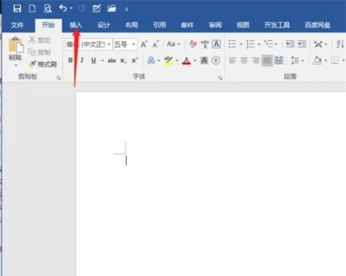The image size is (346, 276).
Task: Decrease font size with shrink font icon
Action: click(x=156, y=45)
